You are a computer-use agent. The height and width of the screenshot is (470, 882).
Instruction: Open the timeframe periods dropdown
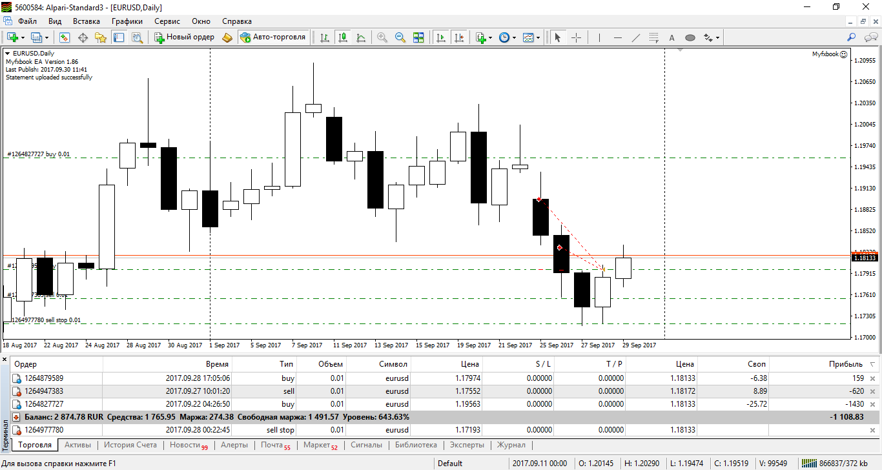(514, 37)
